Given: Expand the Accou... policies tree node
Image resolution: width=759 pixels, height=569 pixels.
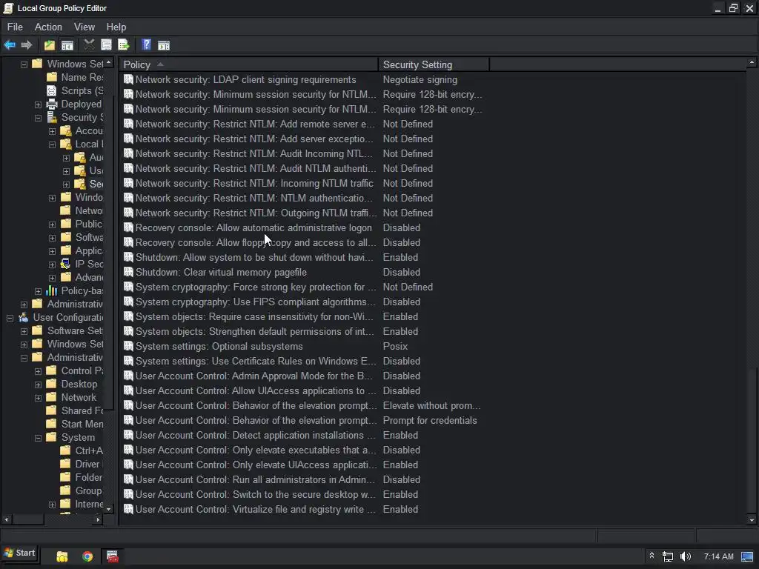Looking at the screenshot, I should (52, 131).
